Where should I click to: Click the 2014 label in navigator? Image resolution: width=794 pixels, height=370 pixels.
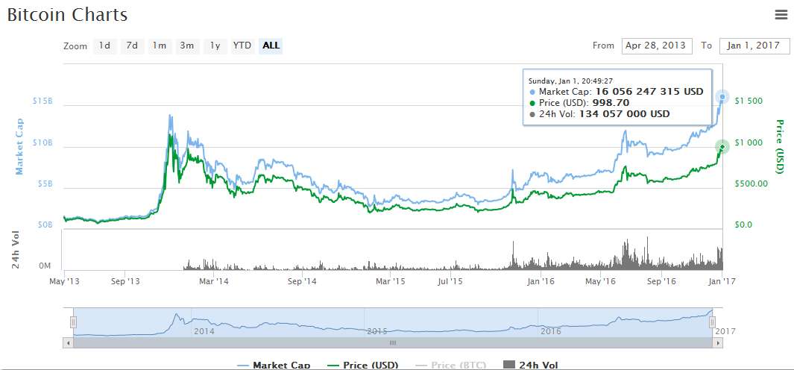coord(204,331)
